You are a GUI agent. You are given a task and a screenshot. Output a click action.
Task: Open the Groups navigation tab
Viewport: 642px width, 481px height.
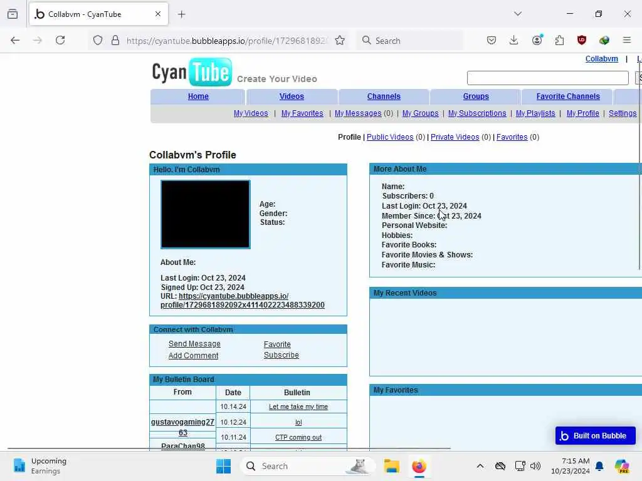tap(476, 96)
